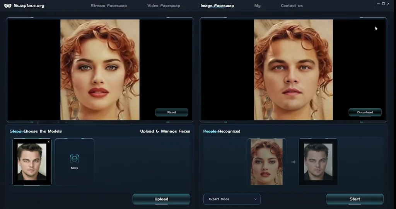Select the Image Faceswap tab

217,6
